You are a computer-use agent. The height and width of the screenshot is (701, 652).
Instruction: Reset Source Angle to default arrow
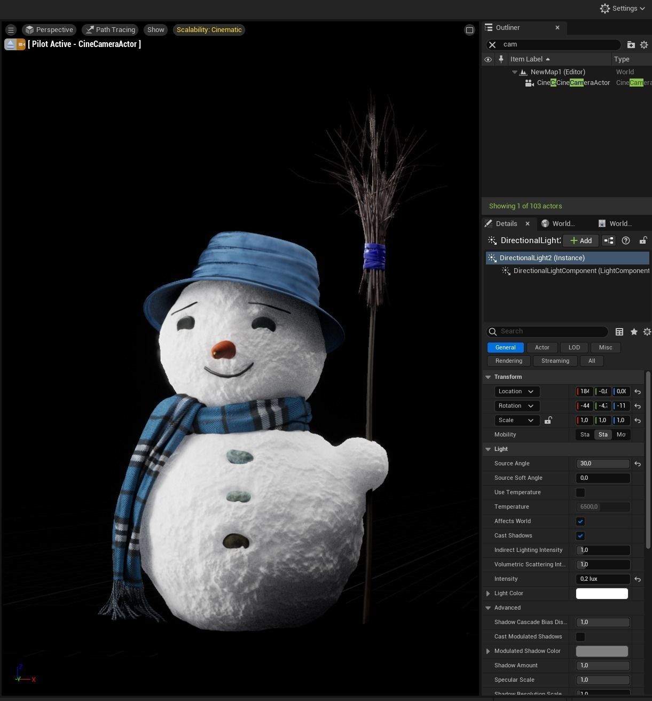[638, 464]
